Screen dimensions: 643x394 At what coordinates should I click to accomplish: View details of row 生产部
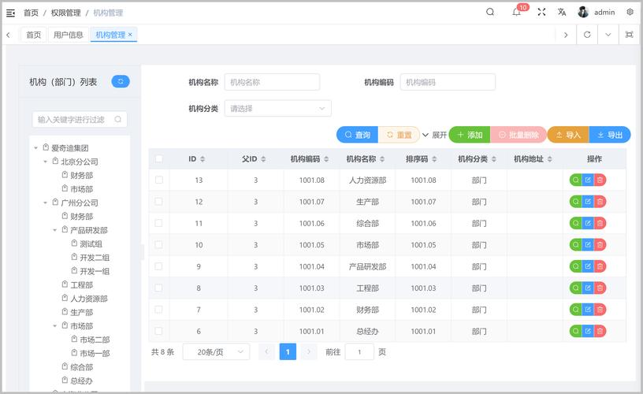575,202
